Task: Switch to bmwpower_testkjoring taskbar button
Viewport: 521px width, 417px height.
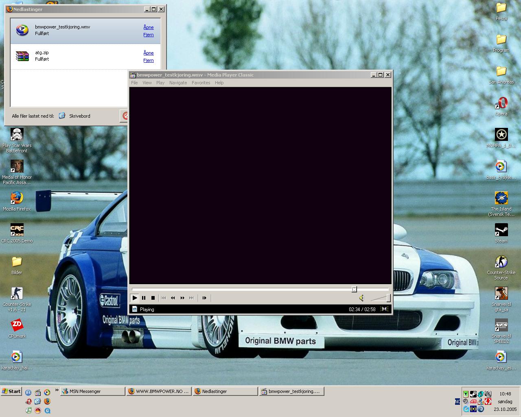Action: pyautogui.click(x=291, y=391)
